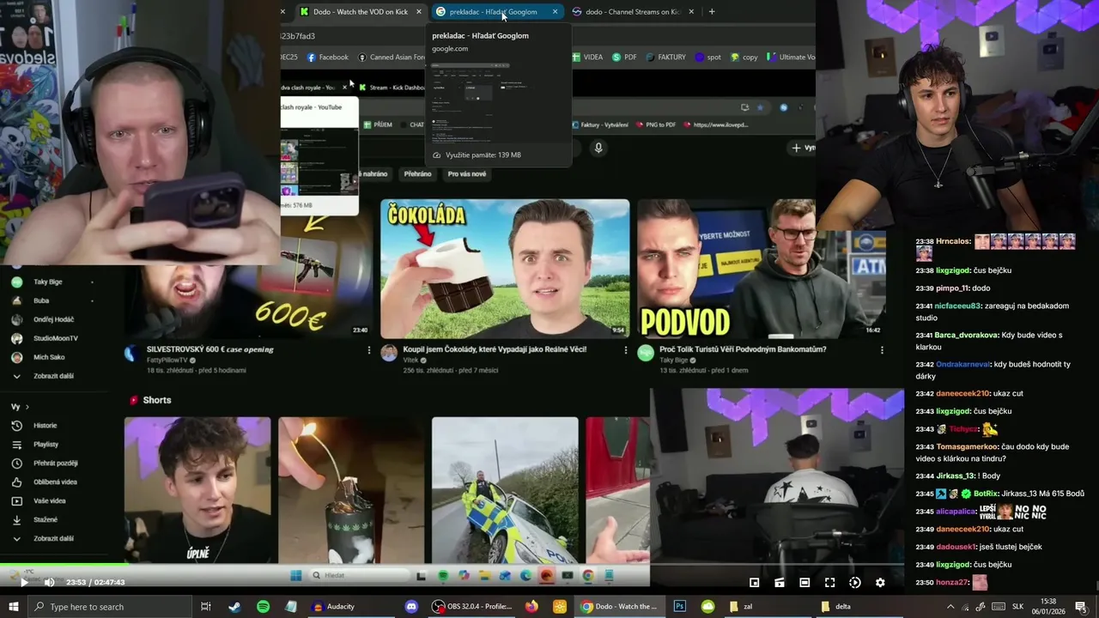This screenshot has height=618, width=1099.
Task: Open the Facebook bookmark
Action: (x=326, y=58)
